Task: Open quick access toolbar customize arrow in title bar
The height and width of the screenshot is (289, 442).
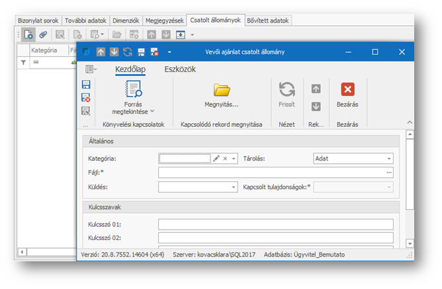Action: coord(169,52)
